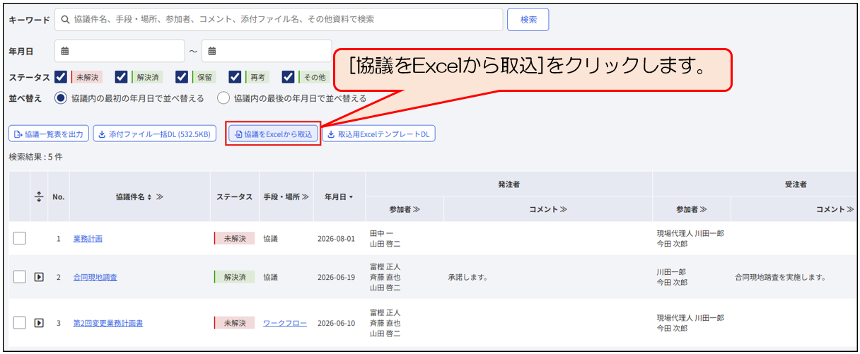The image size is (860, 354).
Task: Open the start date calendar icon
Action: [x=65, y=51]
